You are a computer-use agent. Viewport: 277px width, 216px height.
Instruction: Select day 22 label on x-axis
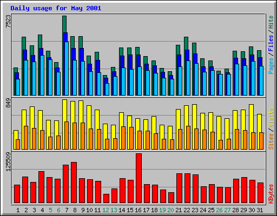(187, 210)
